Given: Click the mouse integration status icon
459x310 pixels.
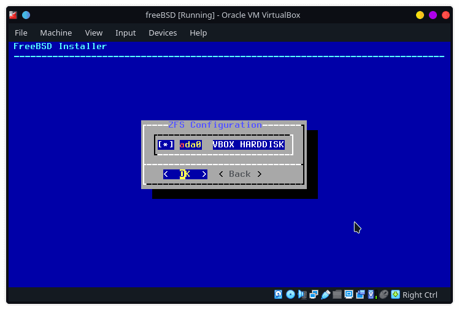Looking at the screenshot, I should tap(384, 295).
